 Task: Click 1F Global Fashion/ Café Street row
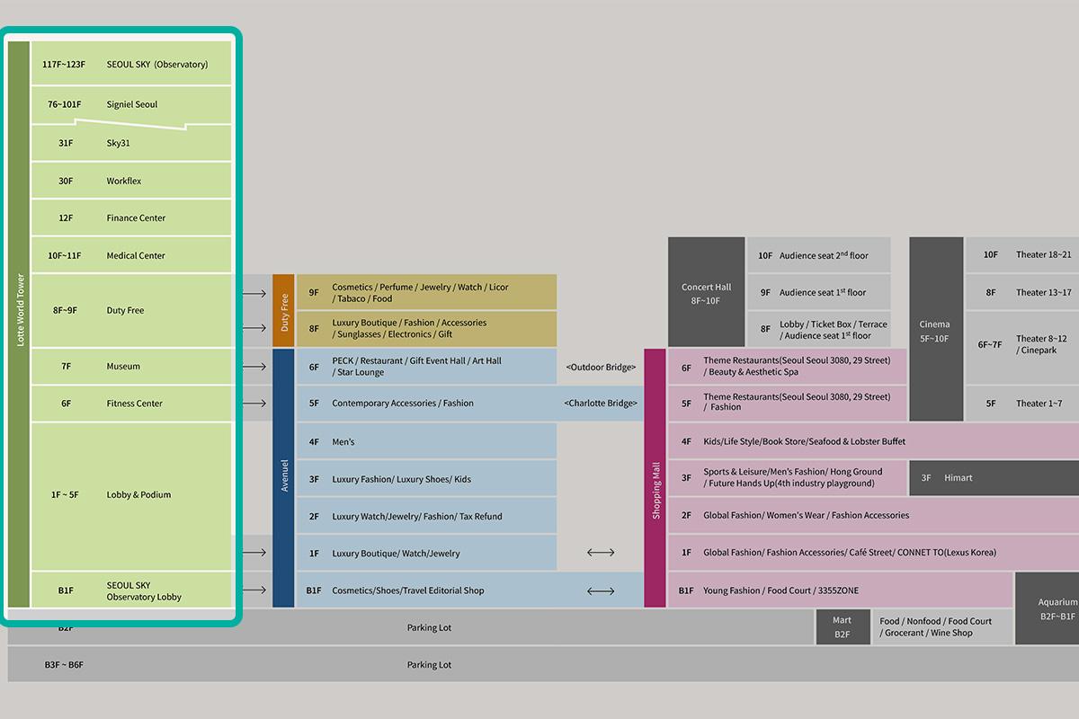874,553
